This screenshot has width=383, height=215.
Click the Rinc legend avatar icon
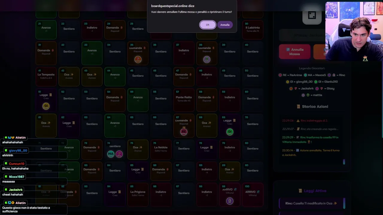(334, 75)
